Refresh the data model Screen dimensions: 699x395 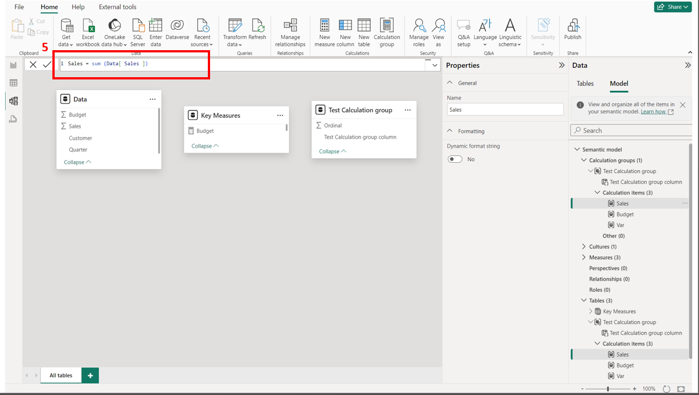click(257, 29)
